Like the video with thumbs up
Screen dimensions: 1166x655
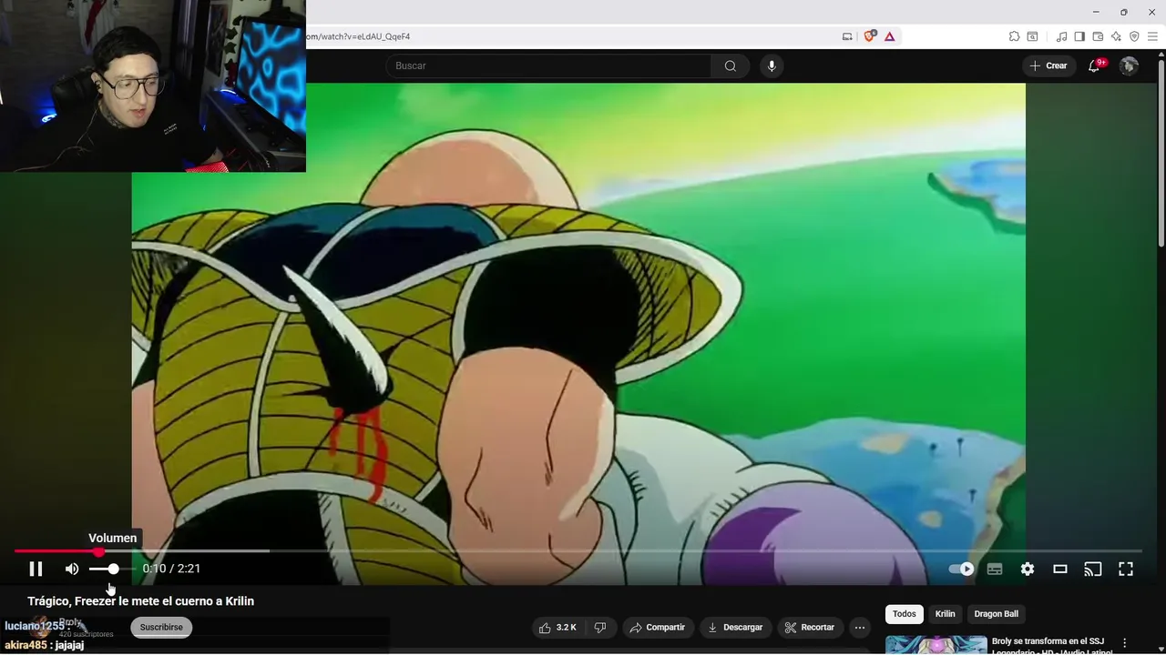click(x=557, y=627)
